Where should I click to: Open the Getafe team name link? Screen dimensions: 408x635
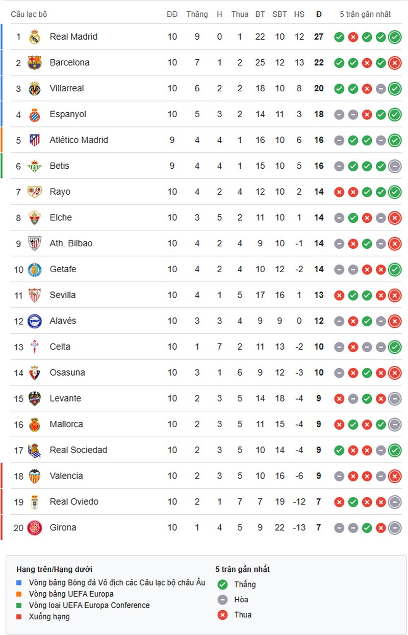point(63,269)
